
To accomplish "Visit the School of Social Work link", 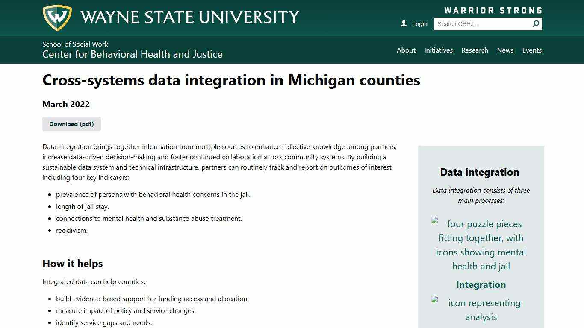I will pos(75,44).
